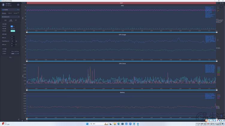Click the lower FPS threshold input field
Image resolution: width=225 pixels, height=126 pixels.
(13, 39)
